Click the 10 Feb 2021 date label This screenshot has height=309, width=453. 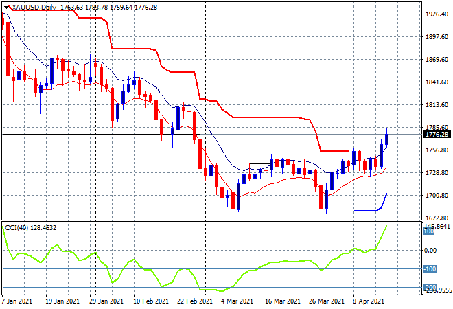click(x=150, y=301)
